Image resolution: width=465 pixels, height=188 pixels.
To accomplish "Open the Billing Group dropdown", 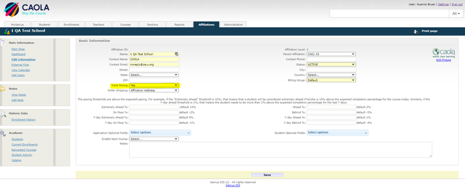I will click(x=331, y=80).
